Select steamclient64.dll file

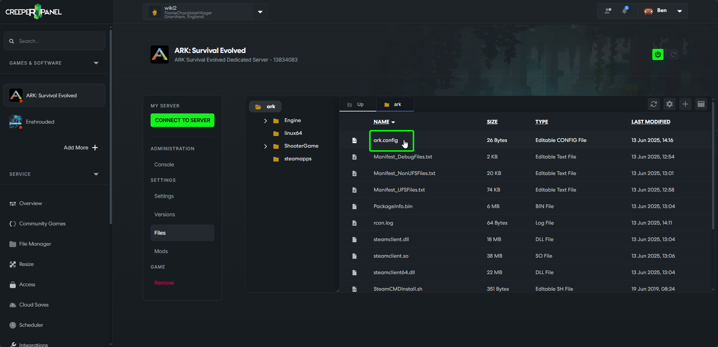[394, 272]
